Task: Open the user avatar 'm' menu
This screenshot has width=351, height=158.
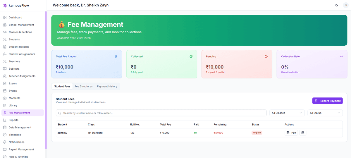Action: point(345,5)
